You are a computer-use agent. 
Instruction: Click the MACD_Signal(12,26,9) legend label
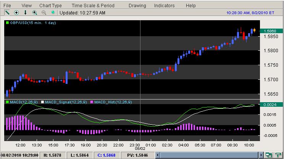point(66,102)
